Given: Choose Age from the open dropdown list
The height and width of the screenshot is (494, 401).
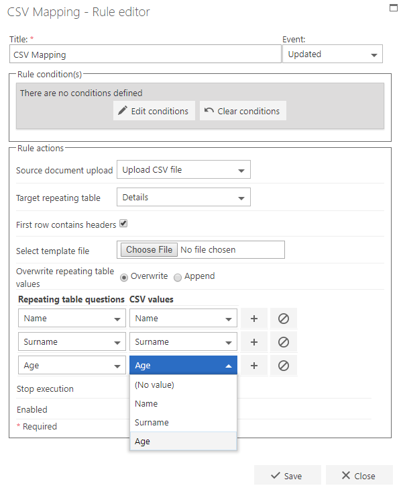Looking at the screenshot, I should [x=183, y=441].
